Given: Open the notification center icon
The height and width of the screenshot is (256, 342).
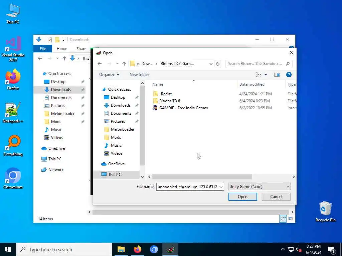Looking at the screenshot, I should click(331, 249).
